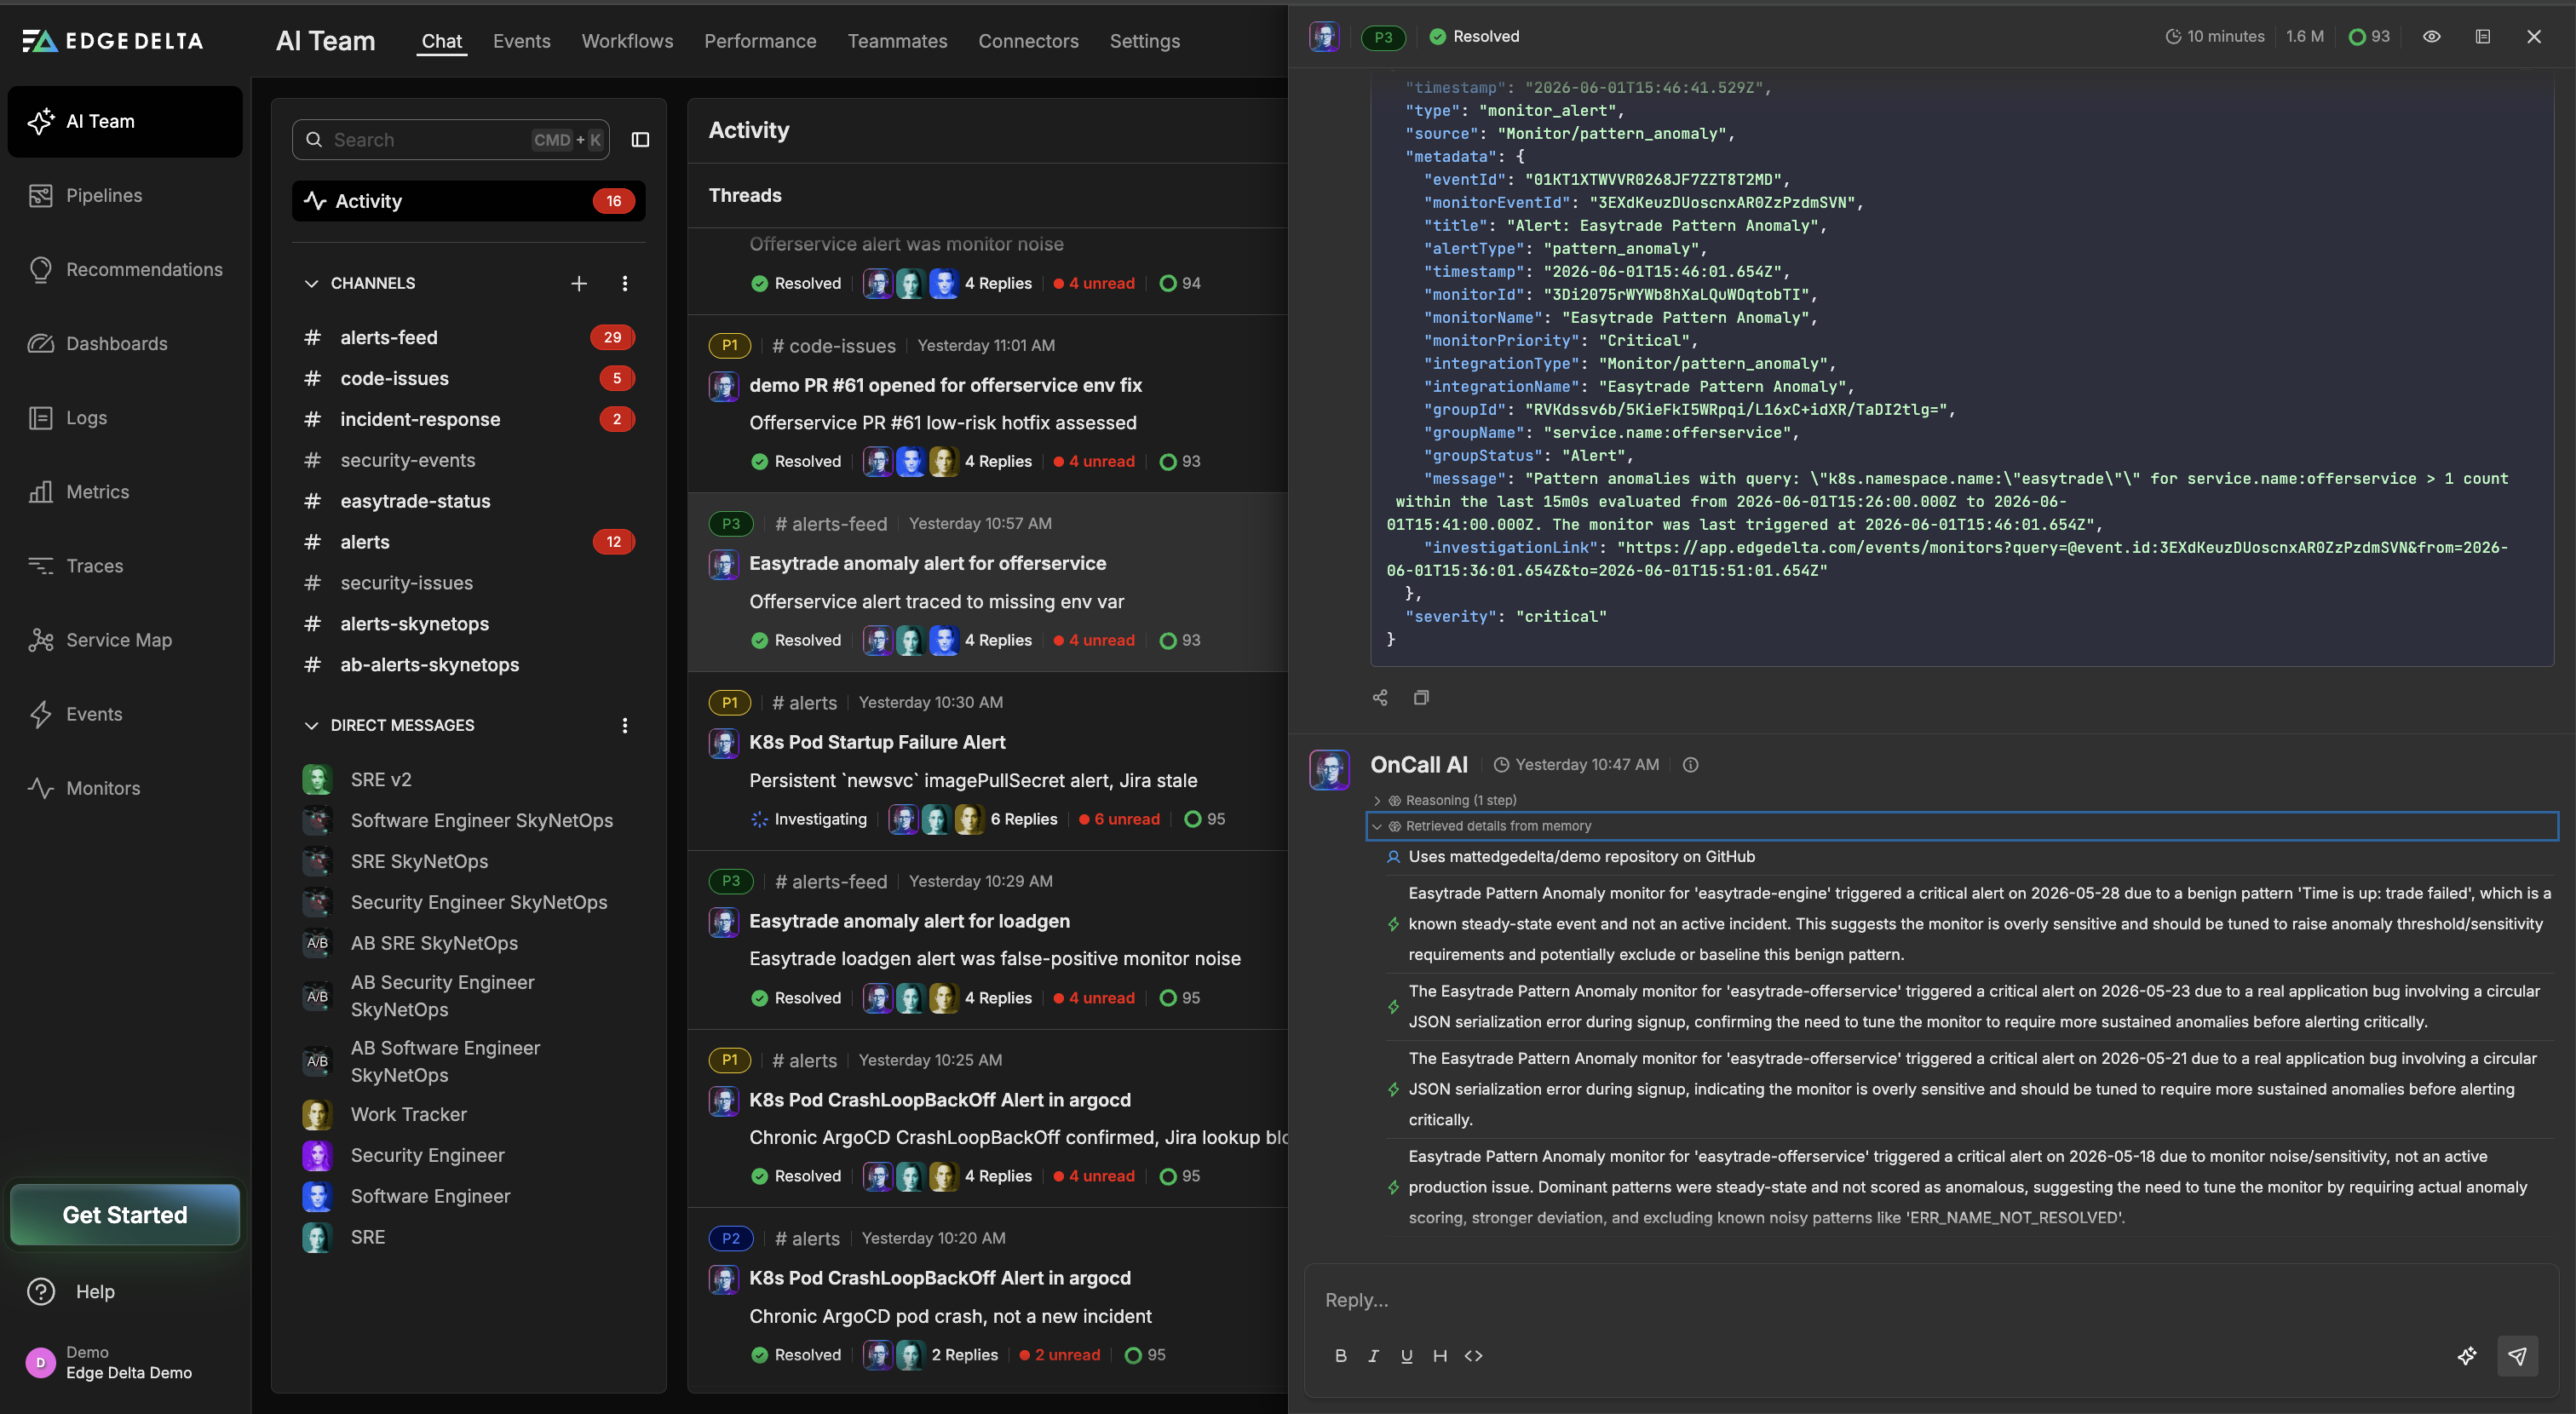Show info for the OnCall AI message
This screenshot has width=2576, height=1414.
pos(1690,765)
